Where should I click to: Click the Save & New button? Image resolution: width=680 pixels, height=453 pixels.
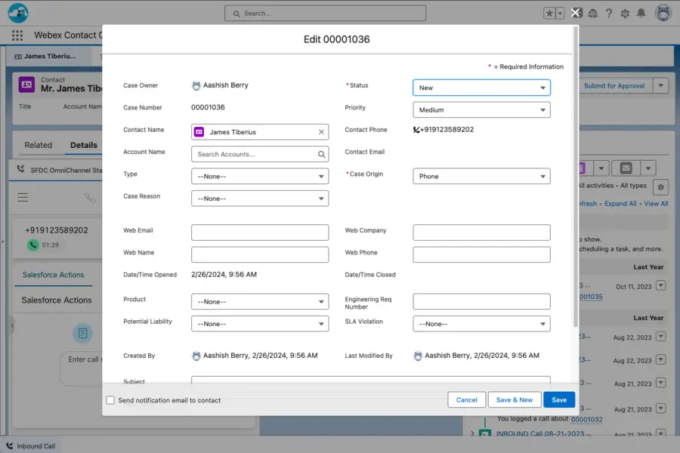(515, 399)
